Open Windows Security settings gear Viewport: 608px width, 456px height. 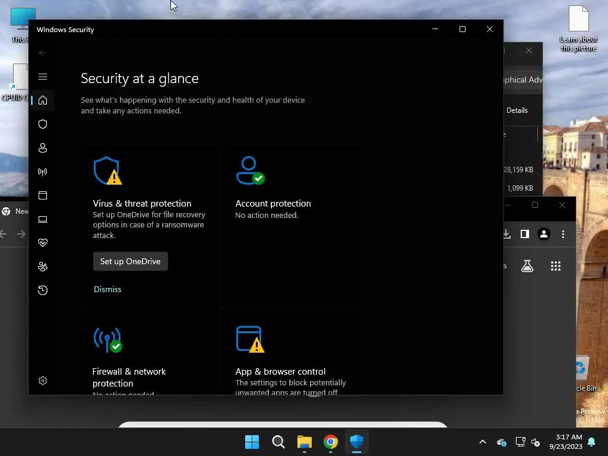(43, 381)
